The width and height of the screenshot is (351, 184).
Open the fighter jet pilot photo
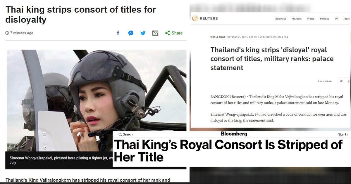pyautogui.click(x=97, y=100)
